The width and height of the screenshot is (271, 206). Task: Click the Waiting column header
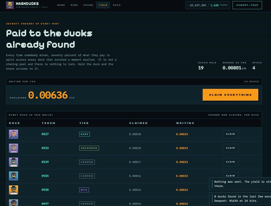185,123
